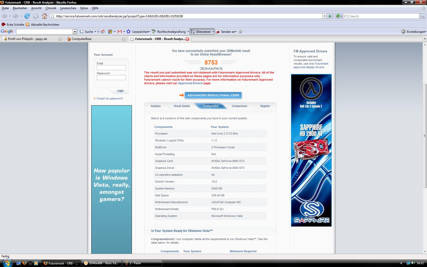
Task: Launch the media player quick launch icon
Action: click(36, 263)
